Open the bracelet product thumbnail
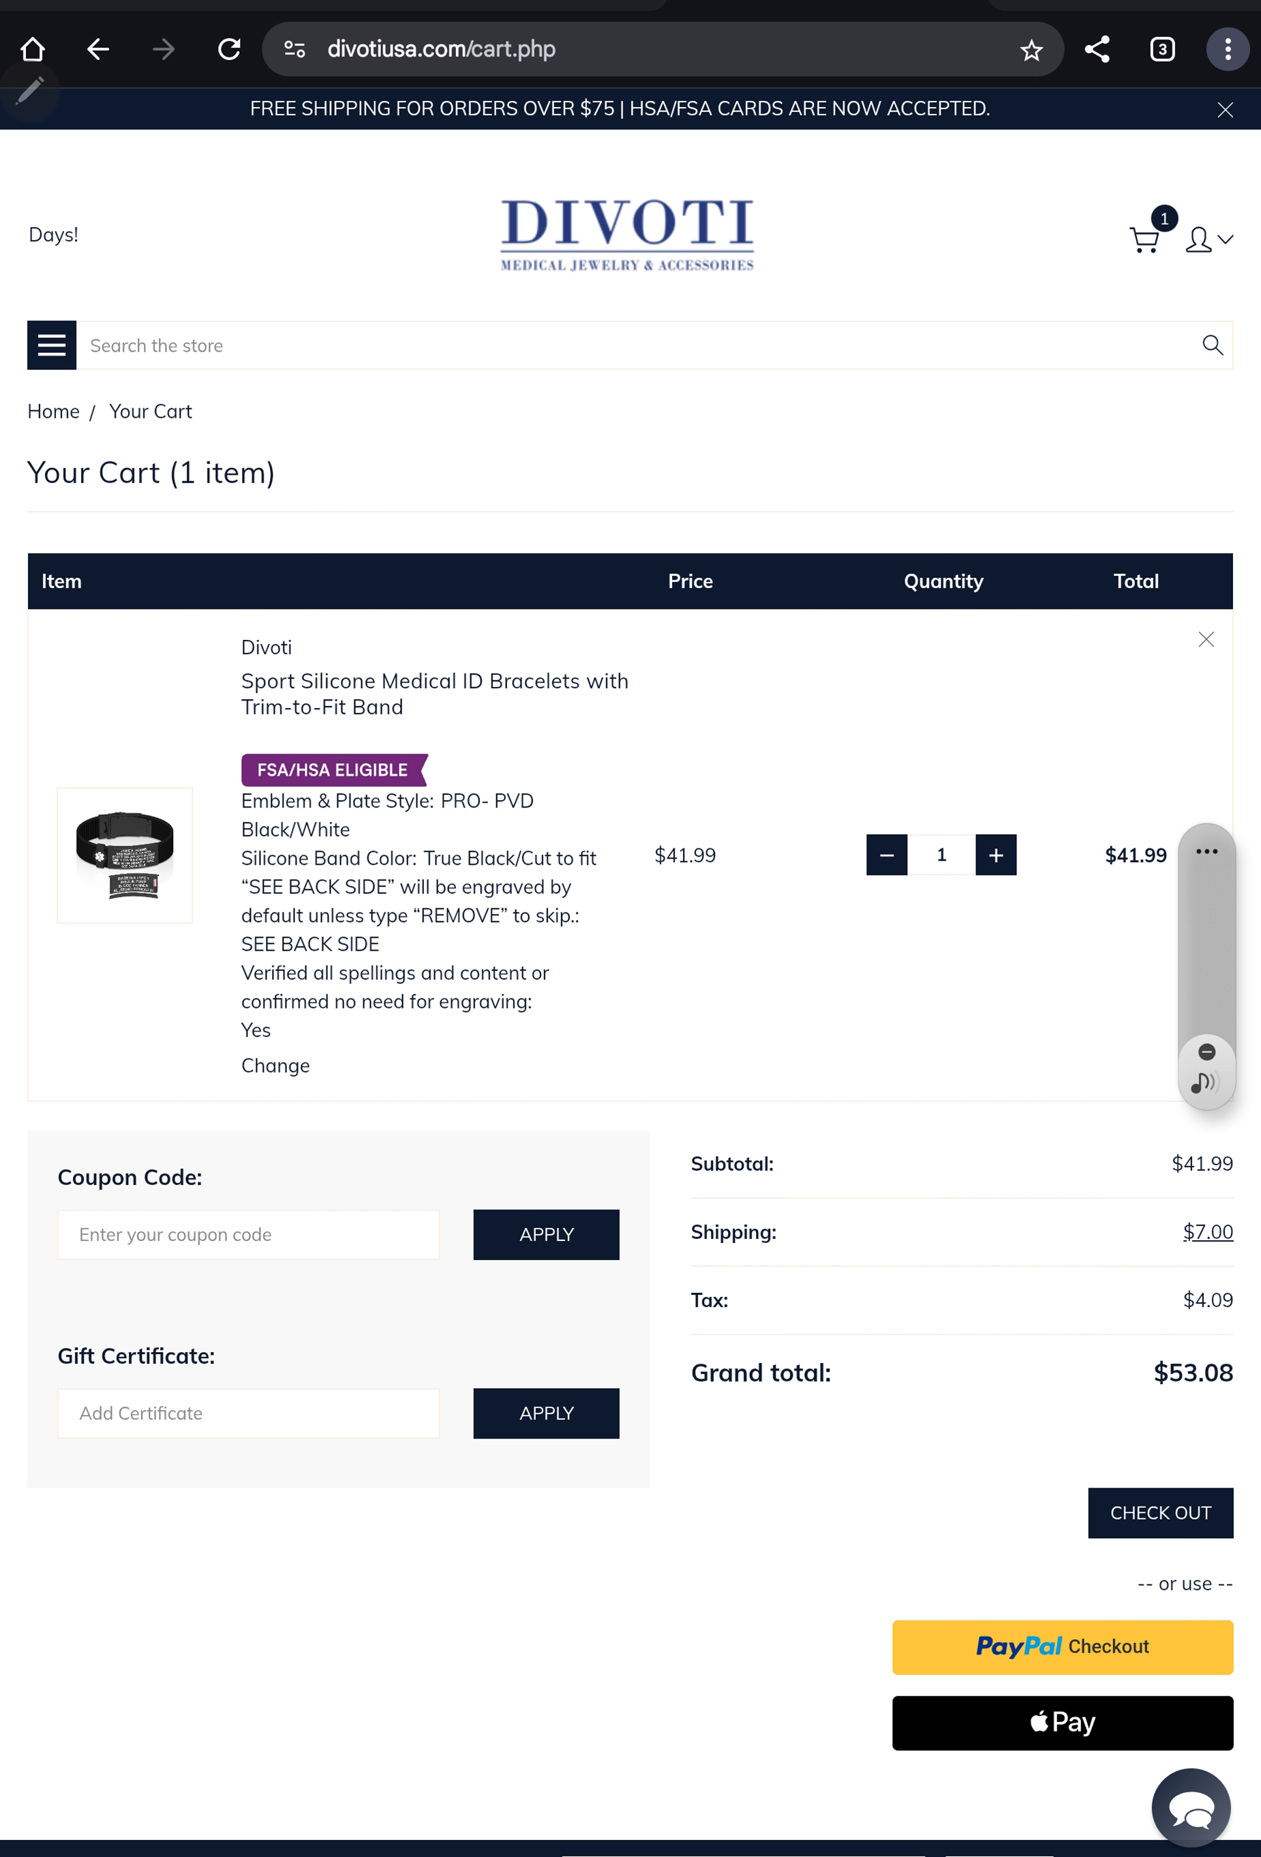 pos(125,855)
